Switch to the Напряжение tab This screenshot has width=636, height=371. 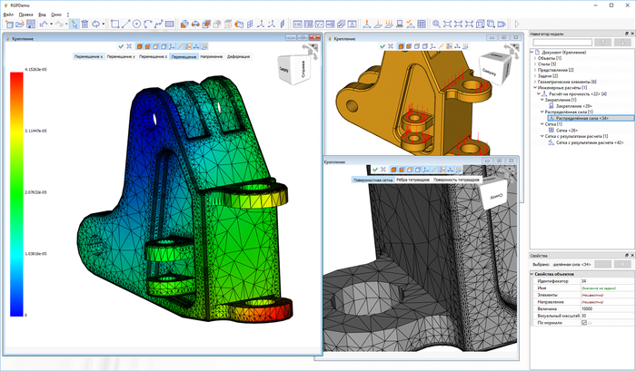click(x=211, y=56)
